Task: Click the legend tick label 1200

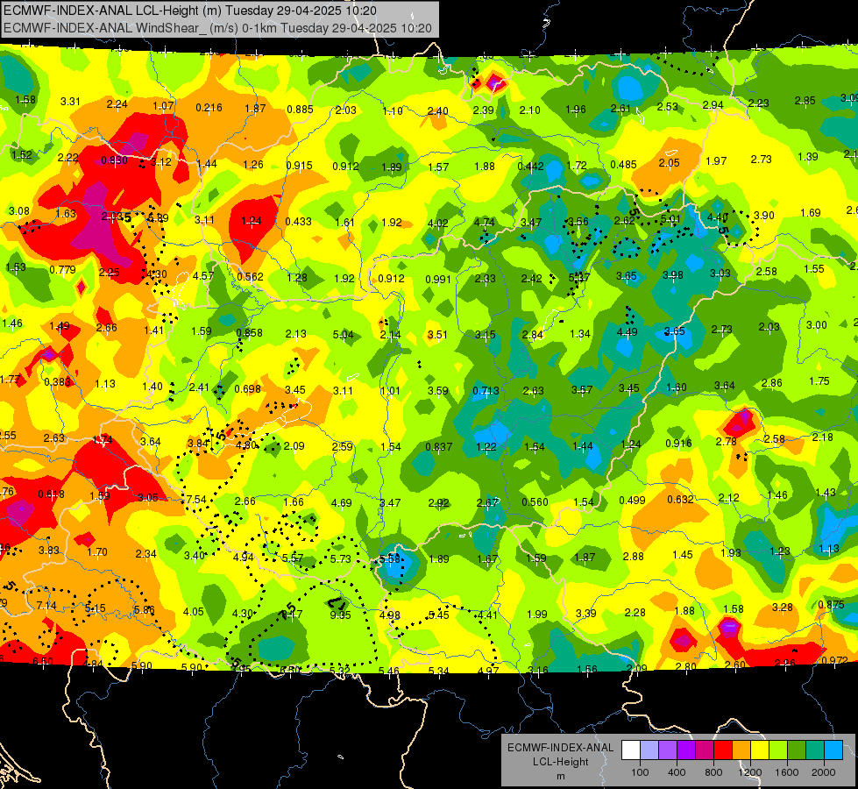Action: [750, 772]
